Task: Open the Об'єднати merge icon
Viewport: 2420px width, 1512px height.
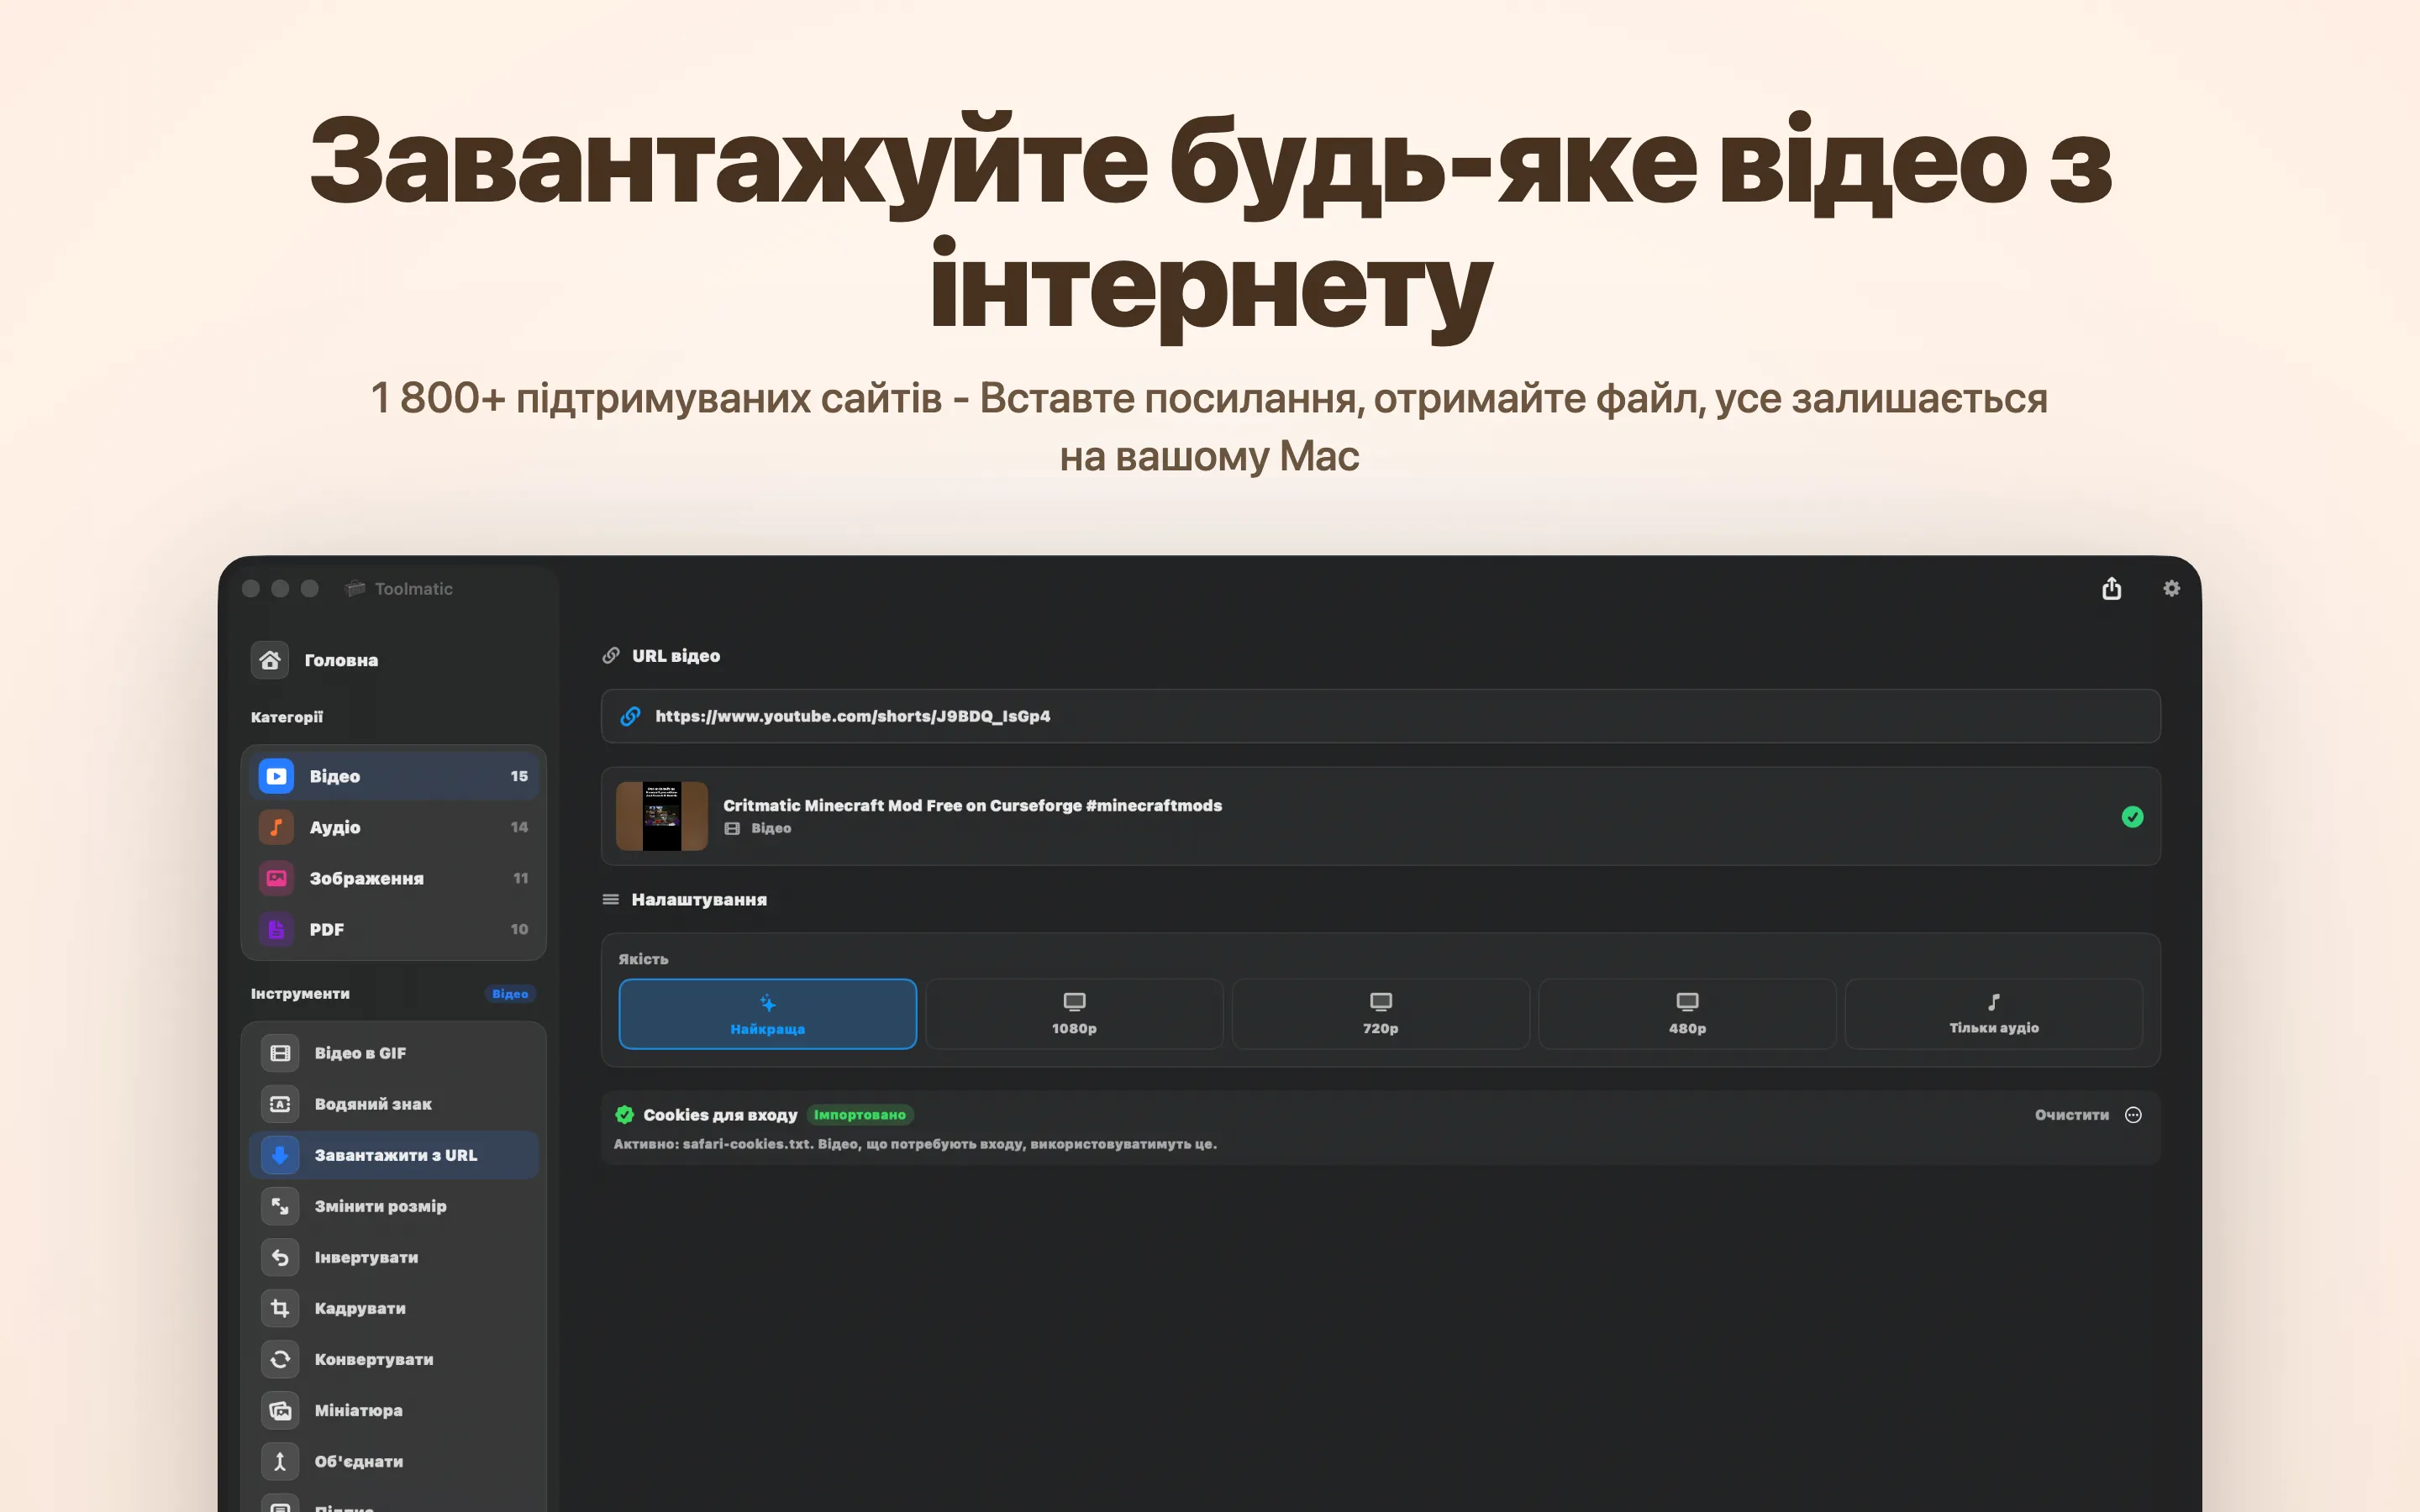Action: click(x=280, y=1461)
